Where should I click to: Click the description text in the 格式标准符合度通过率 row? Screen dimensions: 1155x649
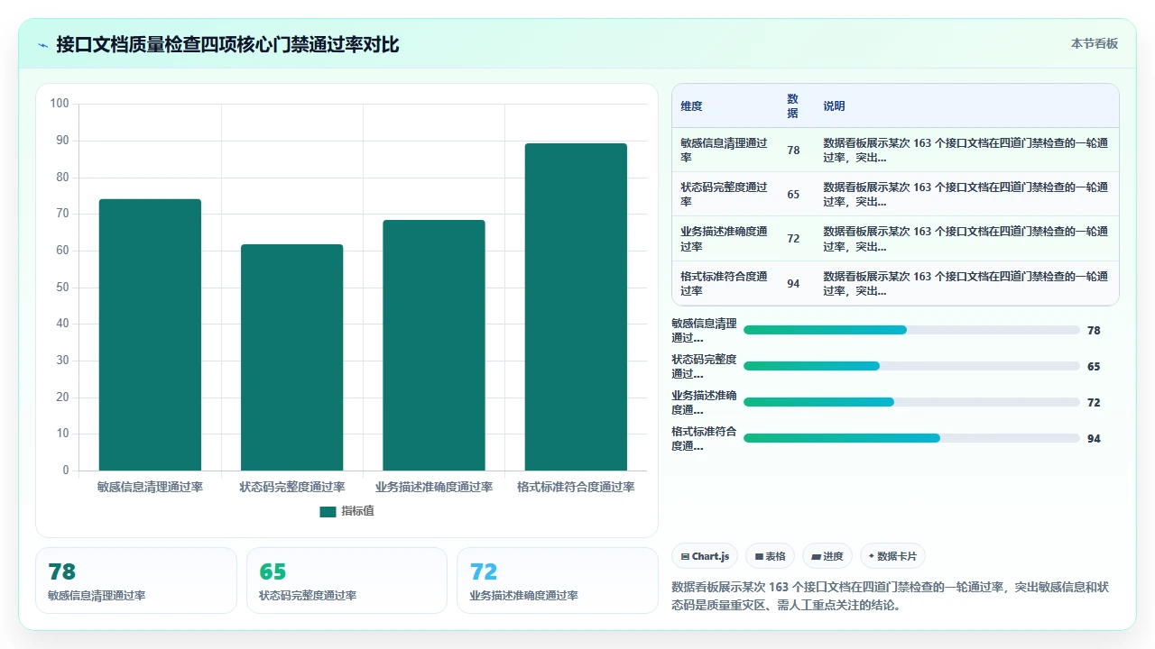click(966, 283)
